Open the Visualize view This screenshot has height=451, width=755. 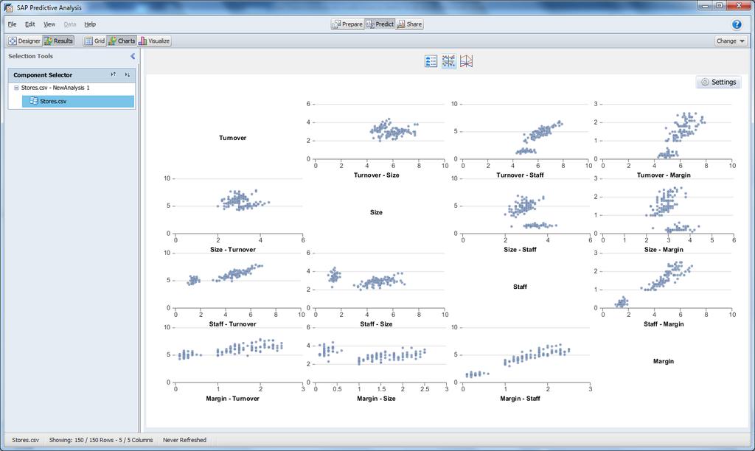pyautogui.click(x=154, y=41)
